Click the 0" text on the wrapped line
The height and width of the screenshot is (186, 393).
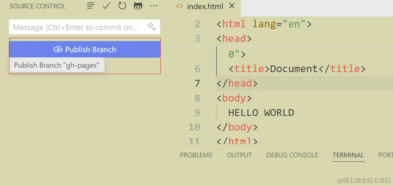point(234,54)
